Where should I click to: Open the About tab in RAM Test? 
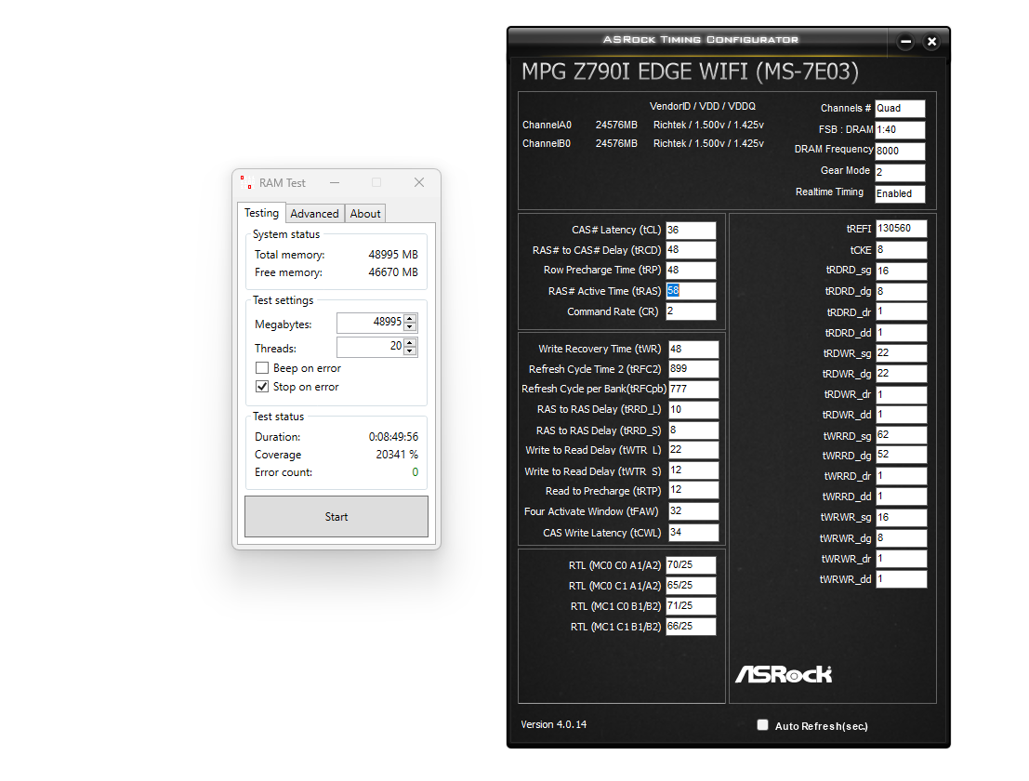click(365, 213)
